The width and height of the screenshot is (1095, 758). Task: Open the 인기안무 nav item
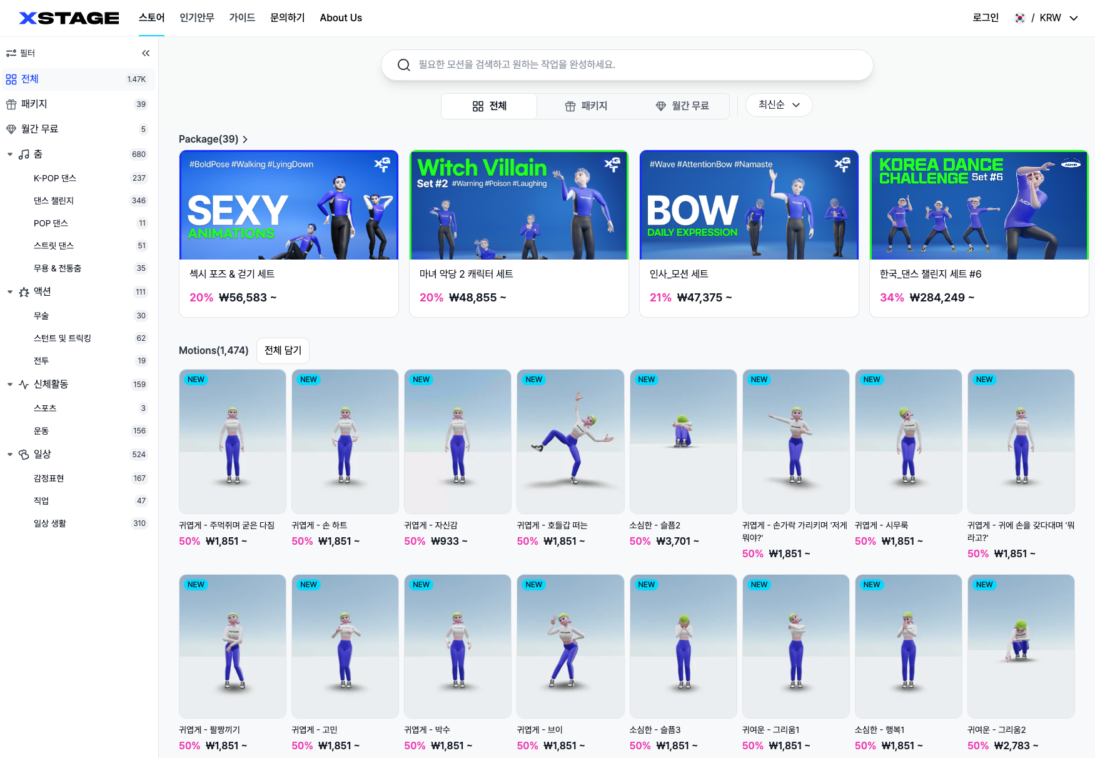197,18
